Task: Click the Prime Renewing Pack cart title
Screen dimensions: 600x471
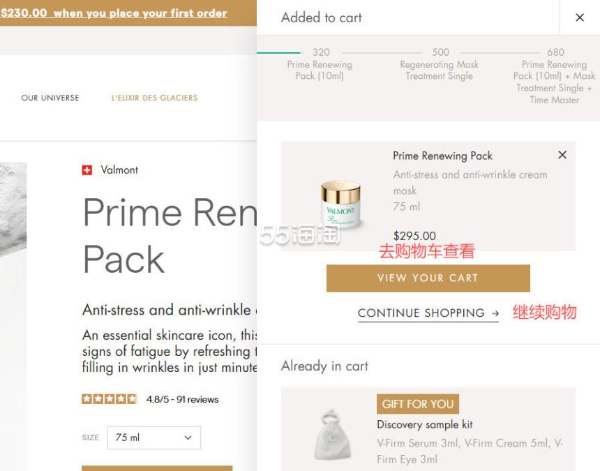Action: tap(442, 156)
